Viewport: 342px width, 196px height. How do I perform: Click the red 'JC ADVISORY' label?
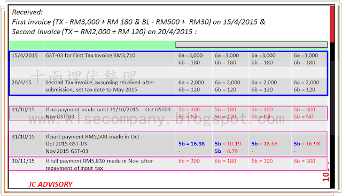50,184
